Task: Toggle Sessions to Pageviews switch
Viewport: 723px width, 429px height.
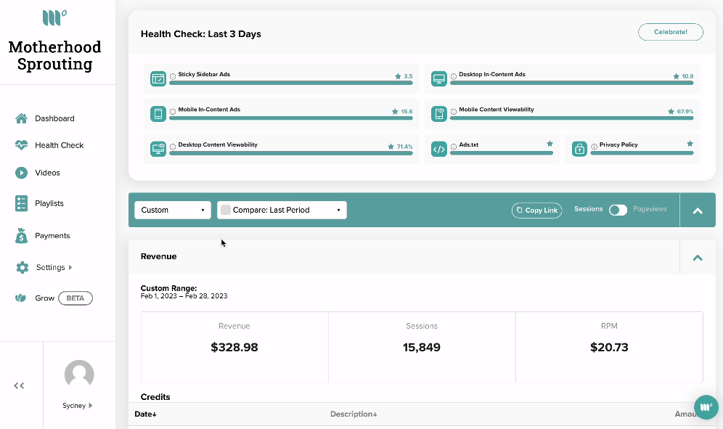Action: click(x=618, y=210)
